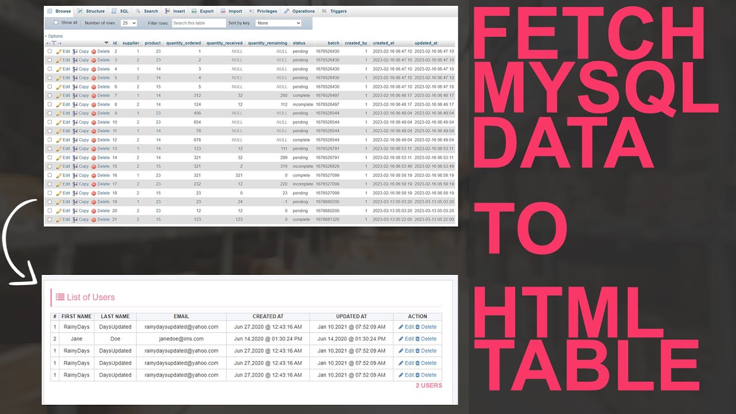Image resolution: width=736 pixels, height=414 pixels.
Task: Open the Operations wrench icon tab
Action: tap(287, 11)
